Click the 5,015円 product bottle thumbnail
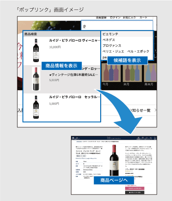The image size is (172, 201). click(36, 79)
